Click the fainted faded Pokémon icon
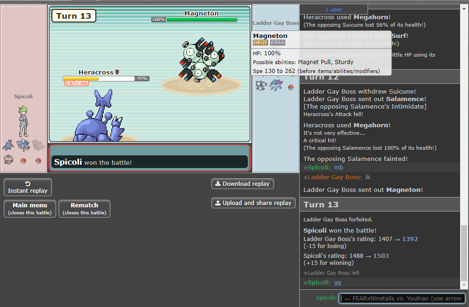Image resolution: width=469 pixels, height=307 pixels. point(38,145)
